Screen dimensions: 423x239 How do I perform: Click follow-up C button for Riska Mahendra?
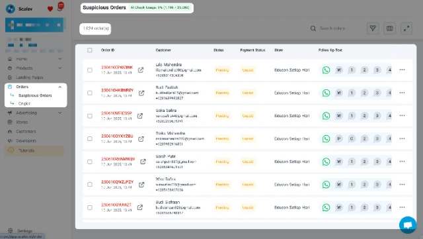coord(352,138)
